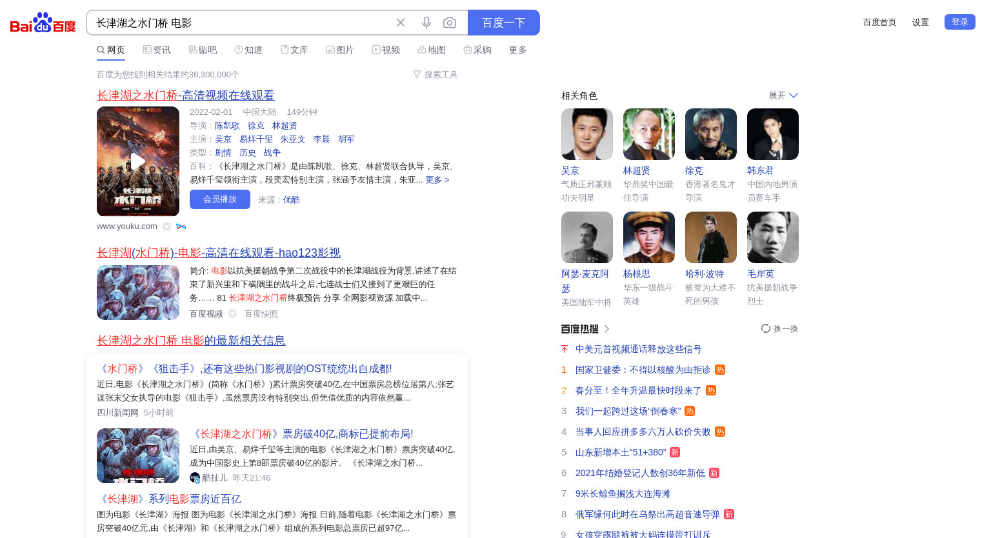Open the 地图 tab

click(x=432, y=50)
